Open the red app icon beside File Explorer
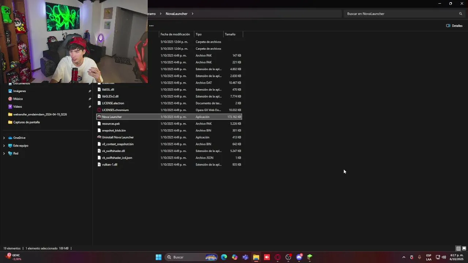 click(267, 257)
